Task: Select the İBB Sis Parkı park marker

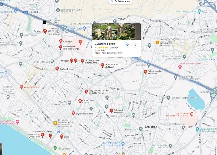Action: point(55,148)
